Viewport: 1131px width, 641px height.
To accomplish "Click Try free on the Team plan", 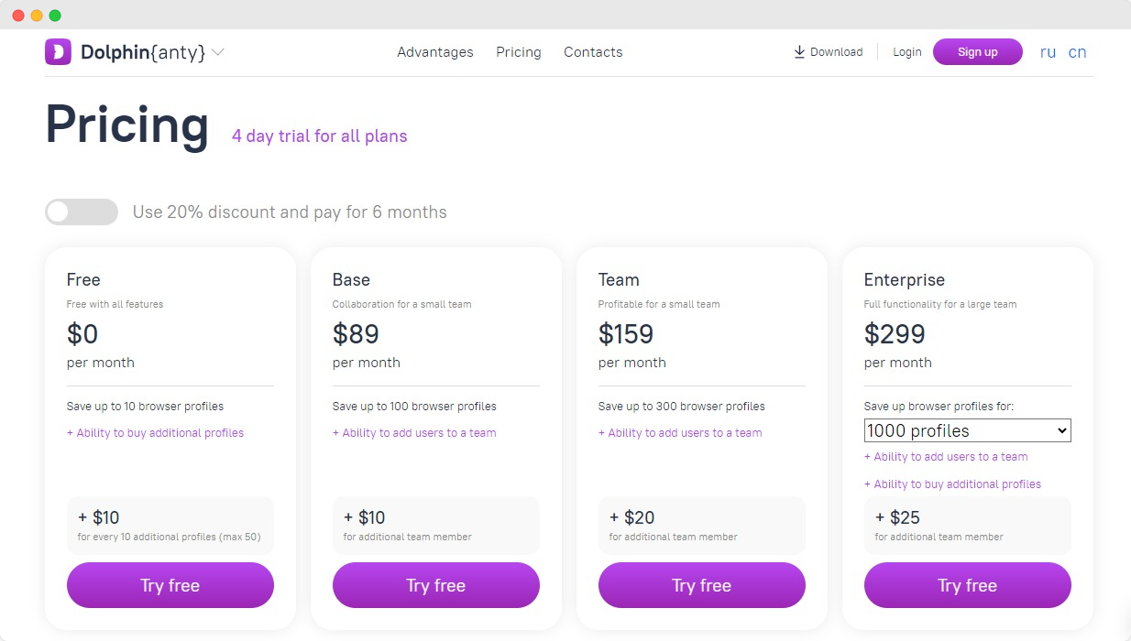I will (x=702, y=585).
